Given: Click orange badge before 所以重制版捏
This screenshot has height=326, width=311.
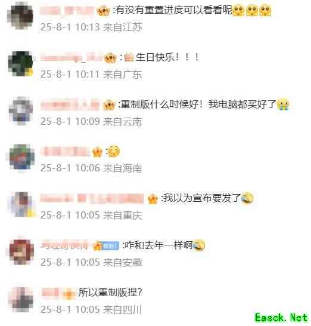Looking at the screenshot, I should pyautogui.click(x=69, y=294).
